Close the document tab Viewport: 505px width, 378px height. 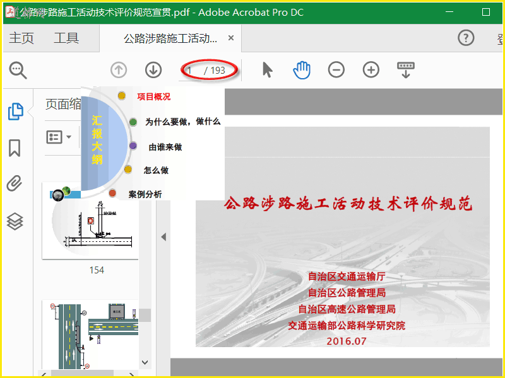(231, 38)
